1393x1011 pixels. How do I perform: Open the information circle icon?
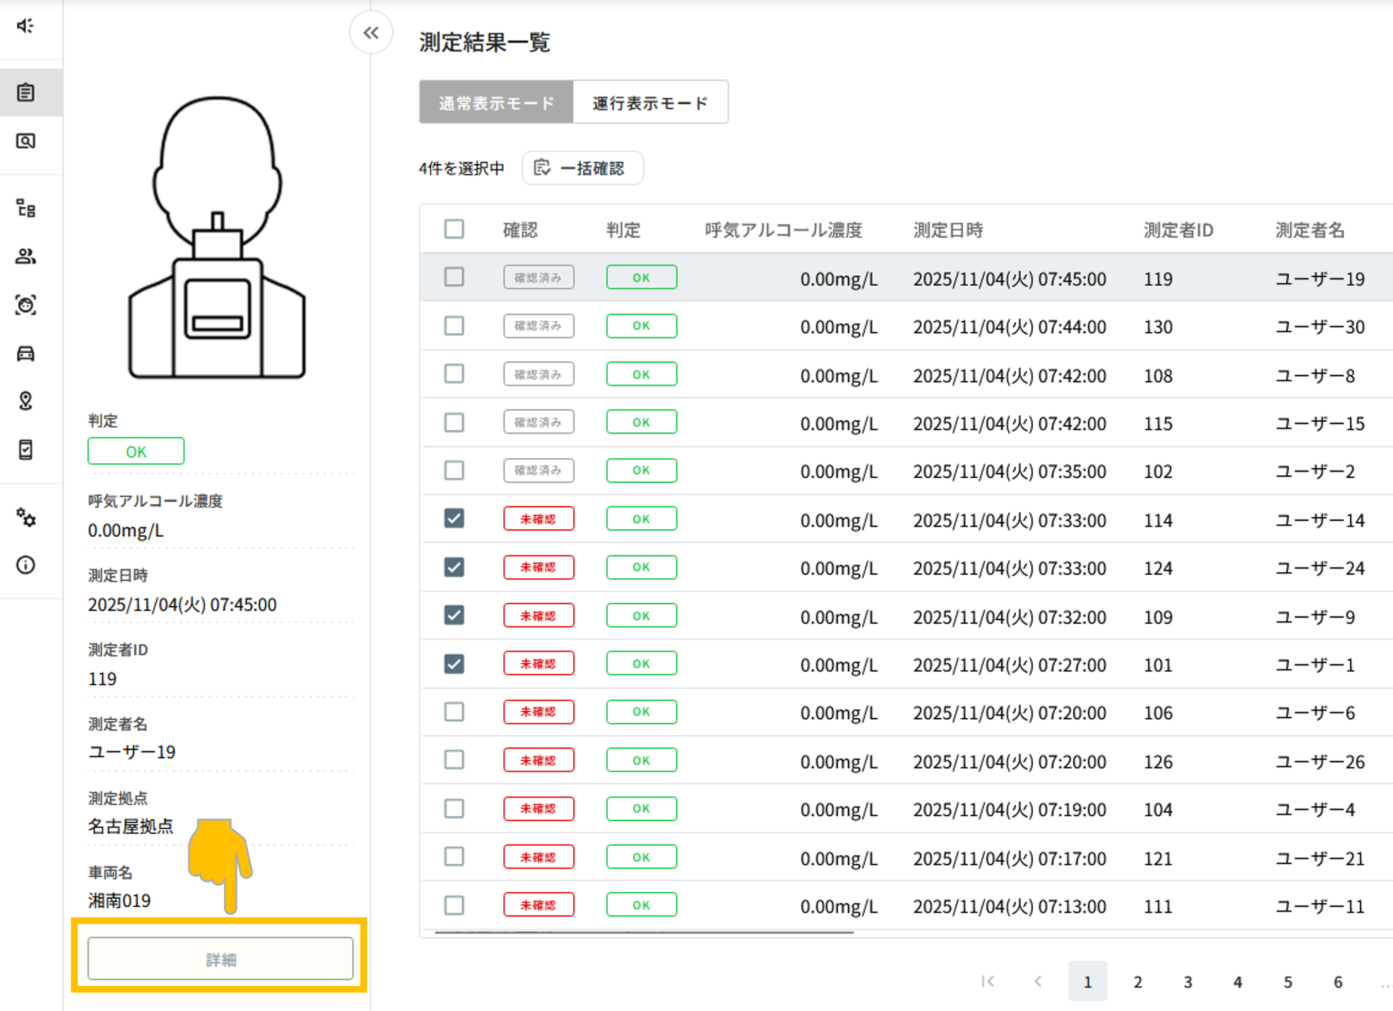[25, 565]
